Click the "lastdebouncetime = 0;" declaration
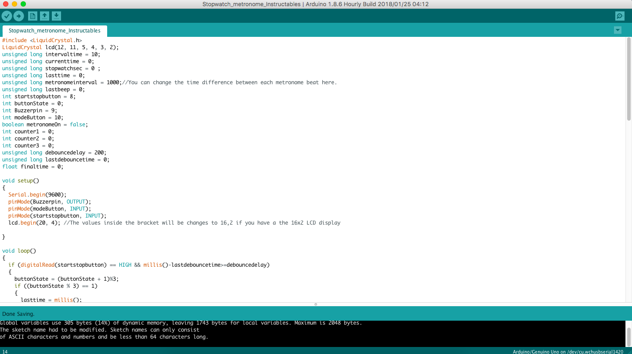The height and width of the screenshot is (354, 632). pyautogui.click(x=77, y=160)
